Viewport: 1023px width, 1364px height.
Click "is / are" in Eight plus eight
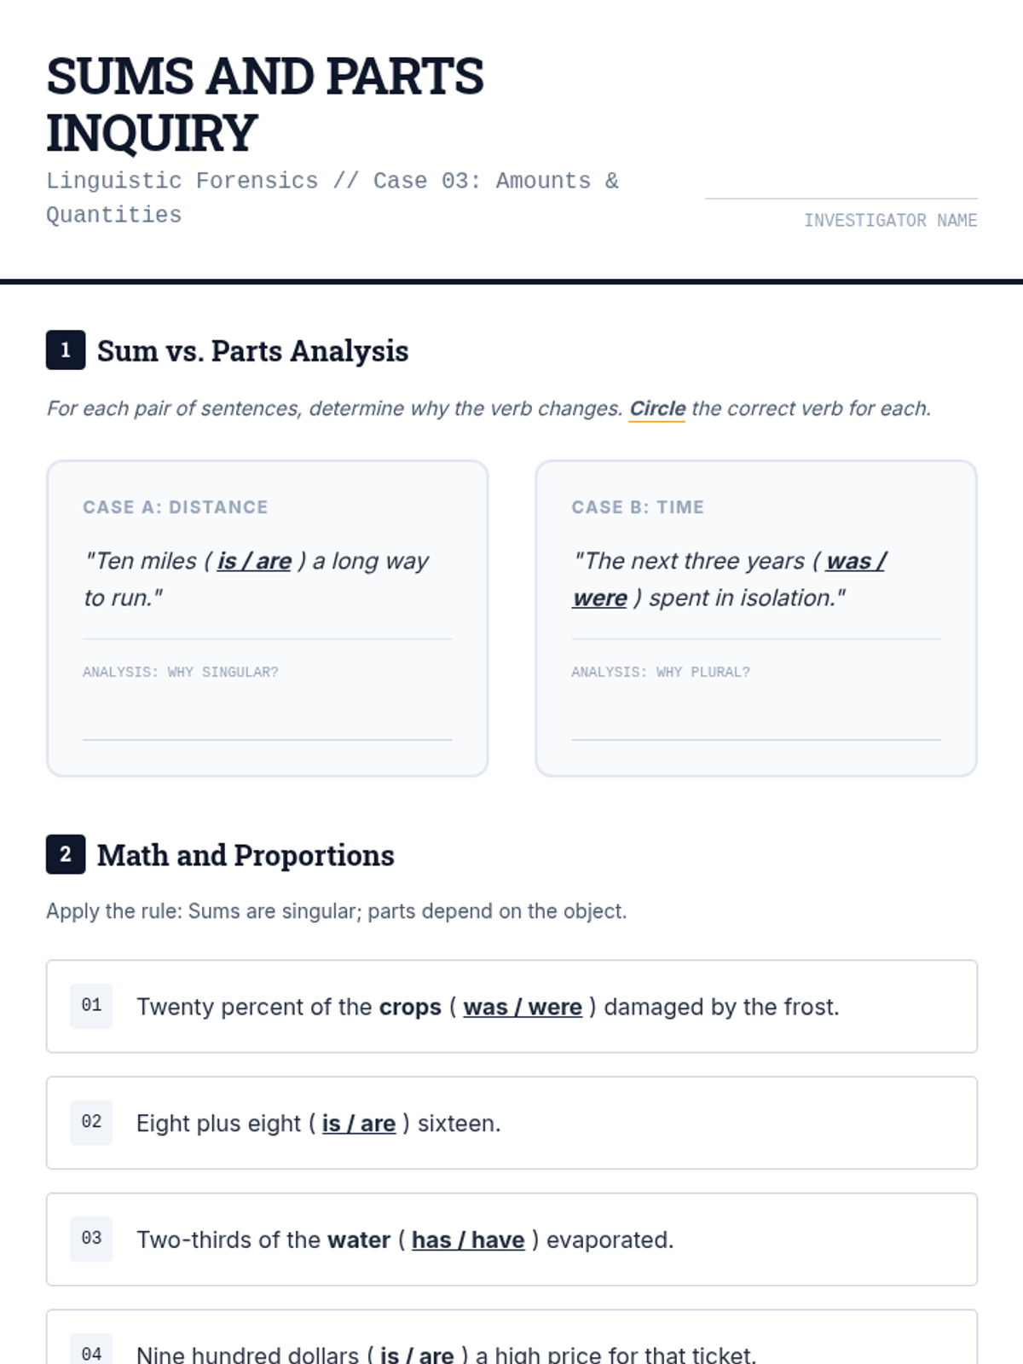[x=359, y=1124]
